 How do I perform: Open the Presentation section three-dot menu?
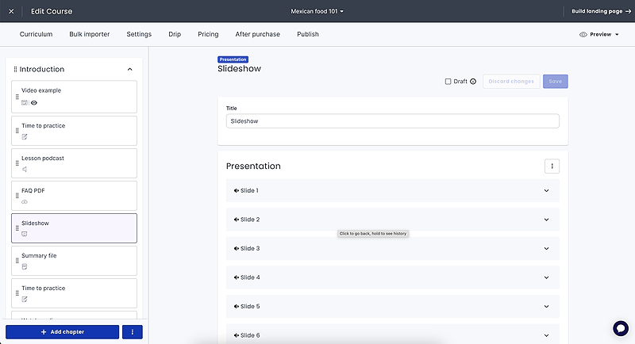tap(552, 166)
